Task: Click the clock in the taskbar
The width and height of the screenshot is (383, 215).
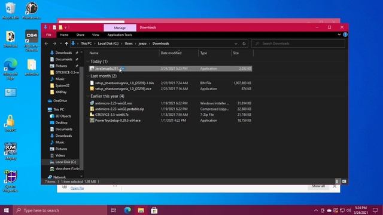Action: pos(361,210)
